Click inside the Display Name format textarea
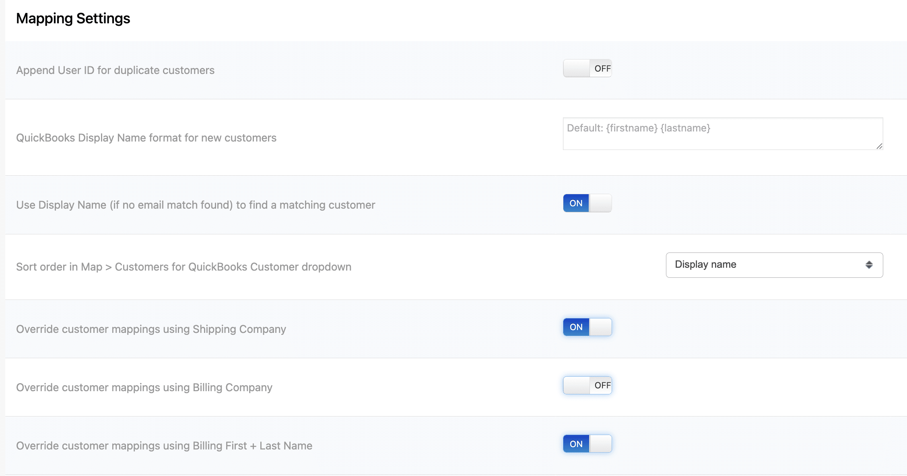 (722, 133)
